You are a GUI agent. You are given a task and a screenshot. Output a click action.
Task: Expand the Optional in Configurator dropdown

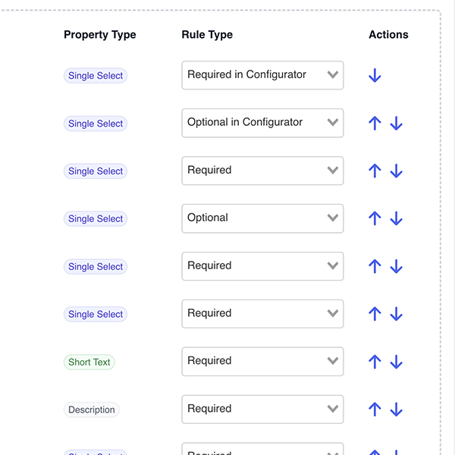pos(262,123)
